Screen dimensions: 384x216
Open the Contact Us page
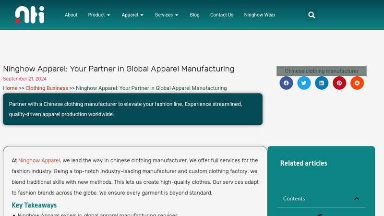pos(222,15)
